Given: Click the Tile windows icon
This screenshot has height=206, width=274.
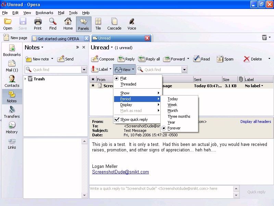Looking at the screenshot, I should pos(98,22).
